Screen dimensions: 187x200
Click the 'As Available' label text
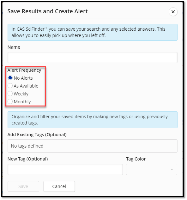(26, 86)
